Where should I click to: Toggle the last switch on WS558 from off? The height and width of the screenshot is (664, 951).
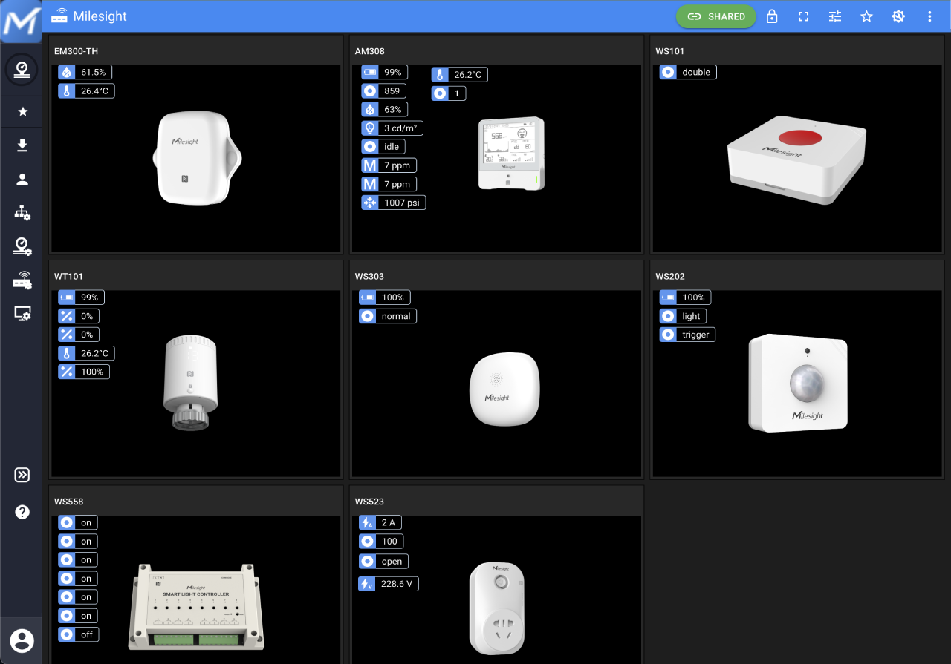77,634
